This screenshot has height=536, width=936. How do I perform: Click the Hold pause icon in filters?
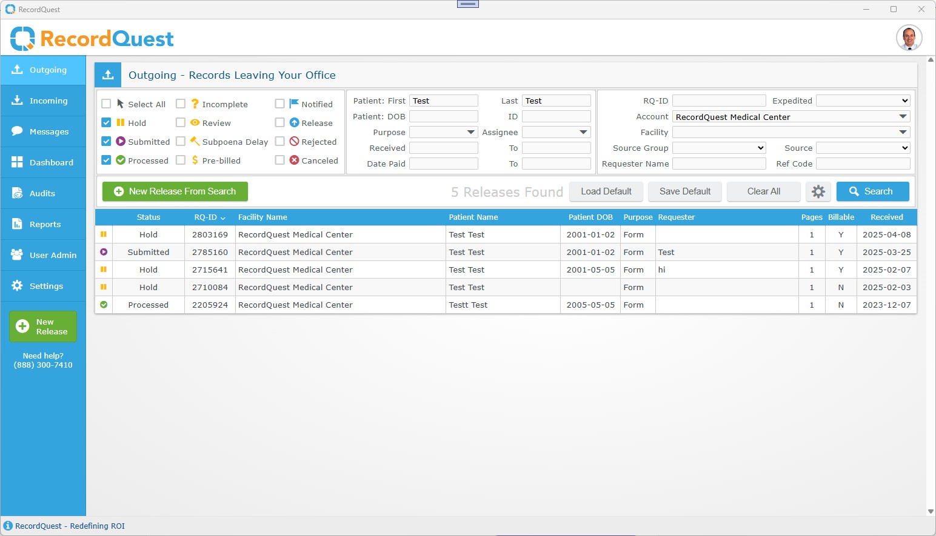point(121,122)
